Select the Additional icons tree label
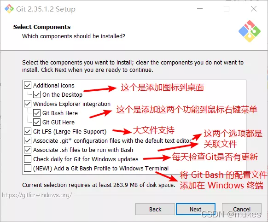Image resolution: width=268 pixels, height=222 pixels. coord(54,85)
